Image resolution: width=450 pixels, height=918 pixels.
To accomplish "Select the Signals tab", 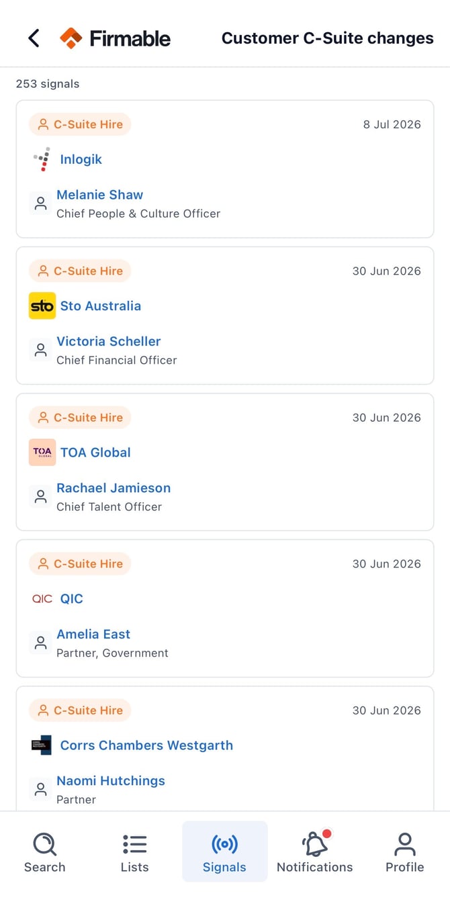I will pos(224,852).
